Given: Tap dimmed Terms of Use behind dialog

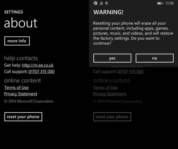Looking at the screenshot, I should pos(105,87).
